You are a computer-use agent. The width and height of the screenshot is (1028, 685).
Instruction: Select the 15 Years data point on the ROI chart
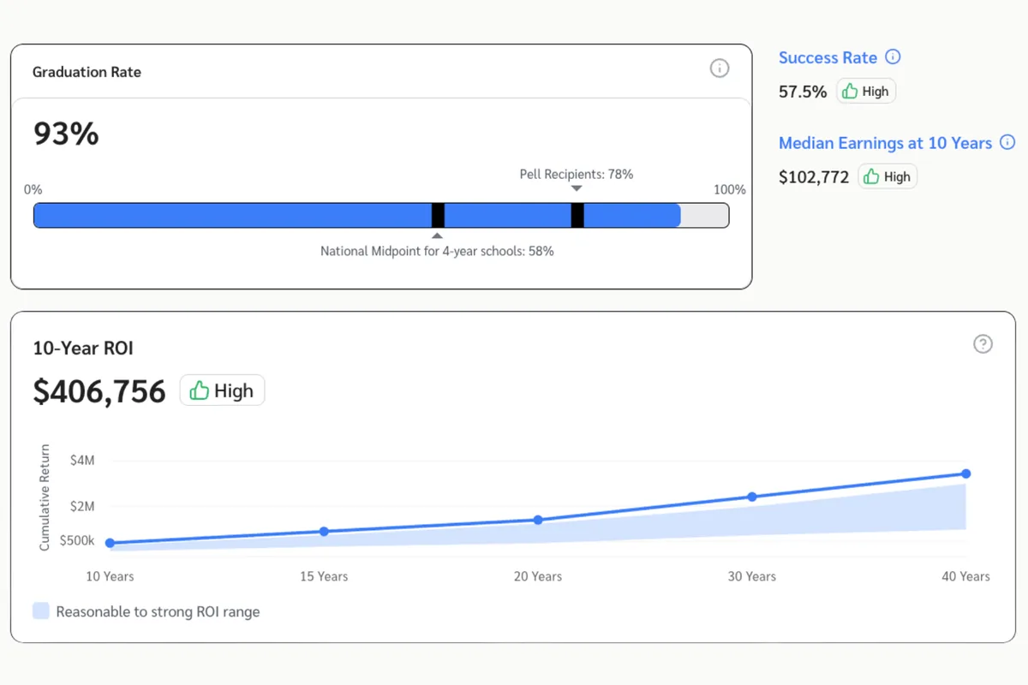(x=324, y=532)
